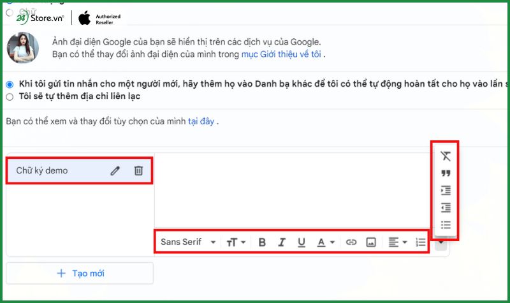
Task: Click inside the signature text editor area
Action: (292, 190)
